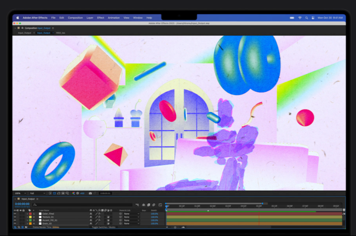Click the reset exposure icon
This screenshot has height=236, width=356.
[78, 193]
